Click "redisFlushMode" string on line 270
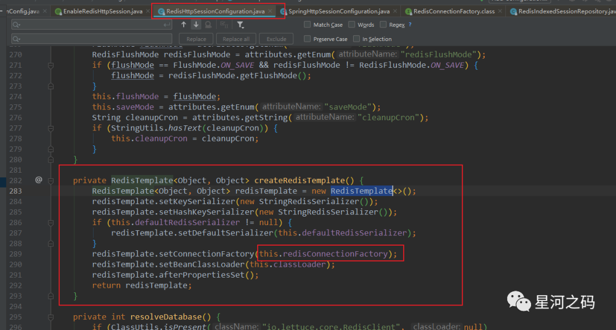Screen dimensions: 616x330 point(439,55)
